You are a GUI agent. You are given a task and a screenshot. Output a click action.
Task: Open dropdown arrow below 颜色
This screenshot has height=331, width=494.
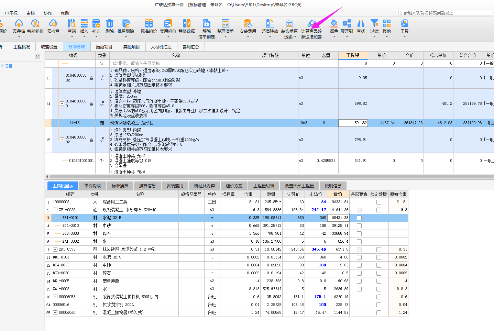click(334, 36)
